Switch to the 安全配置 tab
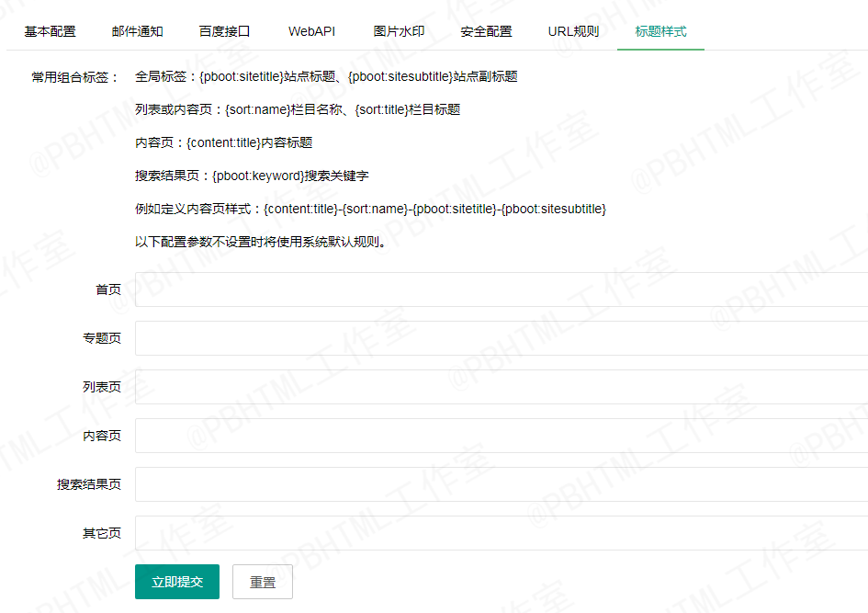This screenshot has height=613, width=868. [x=486, y=31]
